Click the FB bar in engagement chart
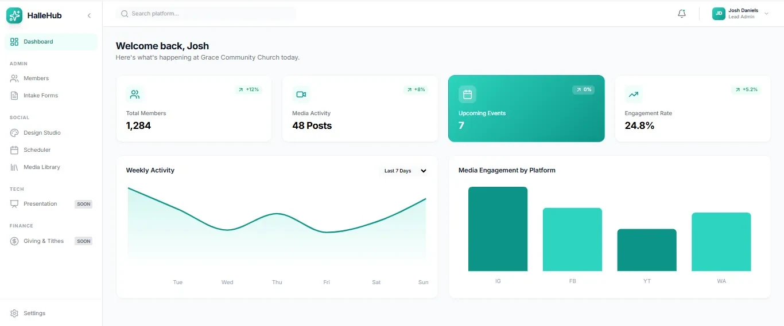The width and height of the screenshot is (784, 326). pyautogui.click(x=572, y=239)
